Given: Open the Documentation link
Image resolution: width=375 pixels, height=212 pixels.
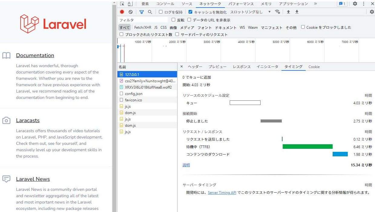Looking at the screenshot, I should [35, 55].
